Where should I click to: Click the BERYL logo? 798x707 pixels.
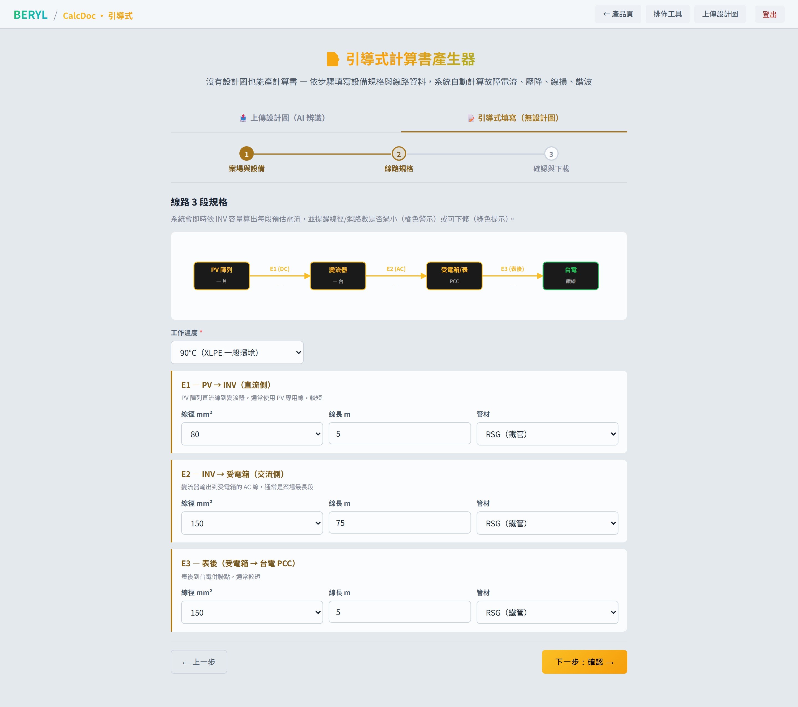click(x=30, y=15)
